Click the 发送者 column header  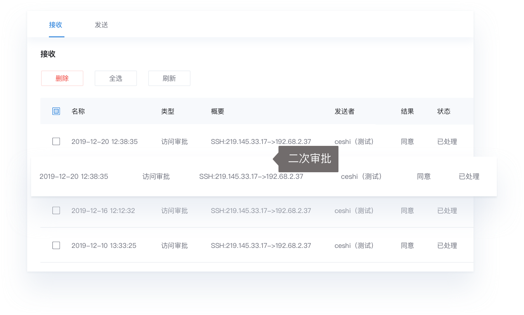(345, 111)
